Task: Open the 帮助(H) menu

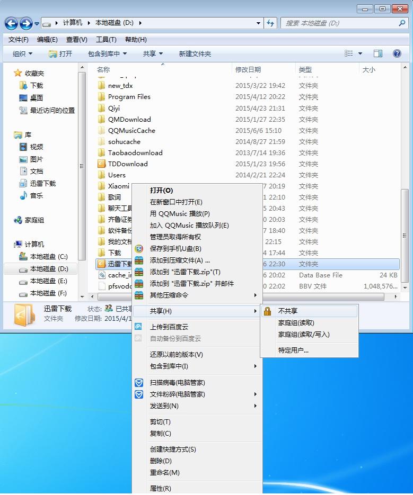Action: click(136, 40)
